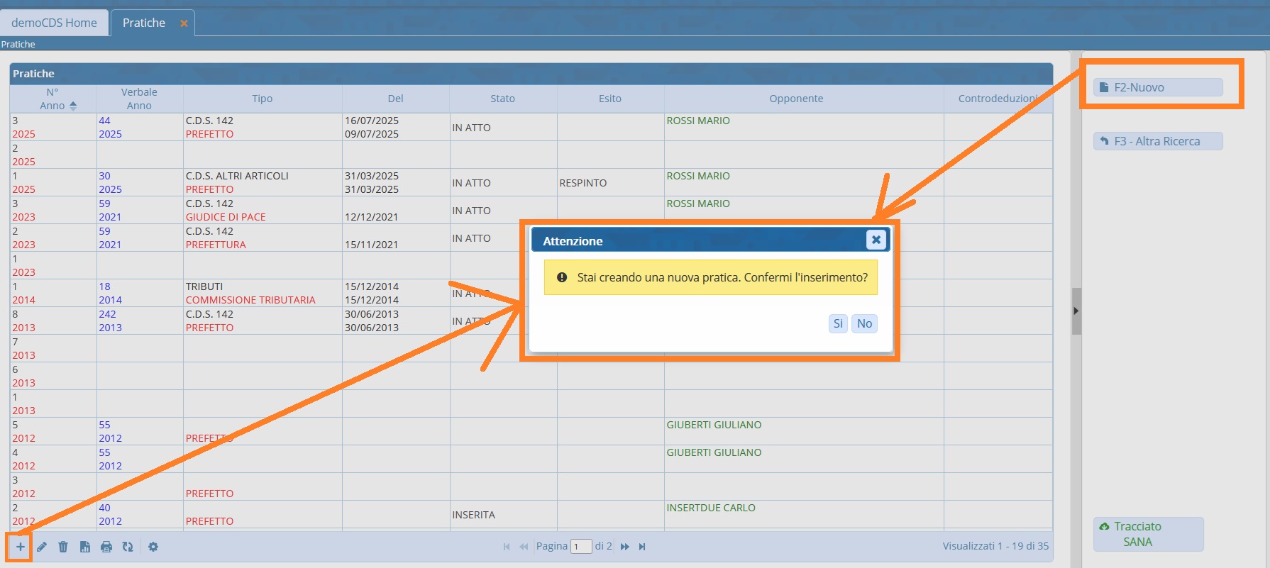This screenshot has height=568, width=1270.
Task: Go to next page arrow
Action: (x=624, y=547)
